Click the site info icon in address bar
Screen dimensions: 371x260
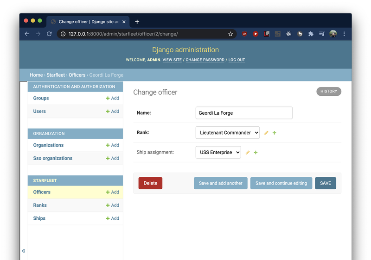point(63,34)
